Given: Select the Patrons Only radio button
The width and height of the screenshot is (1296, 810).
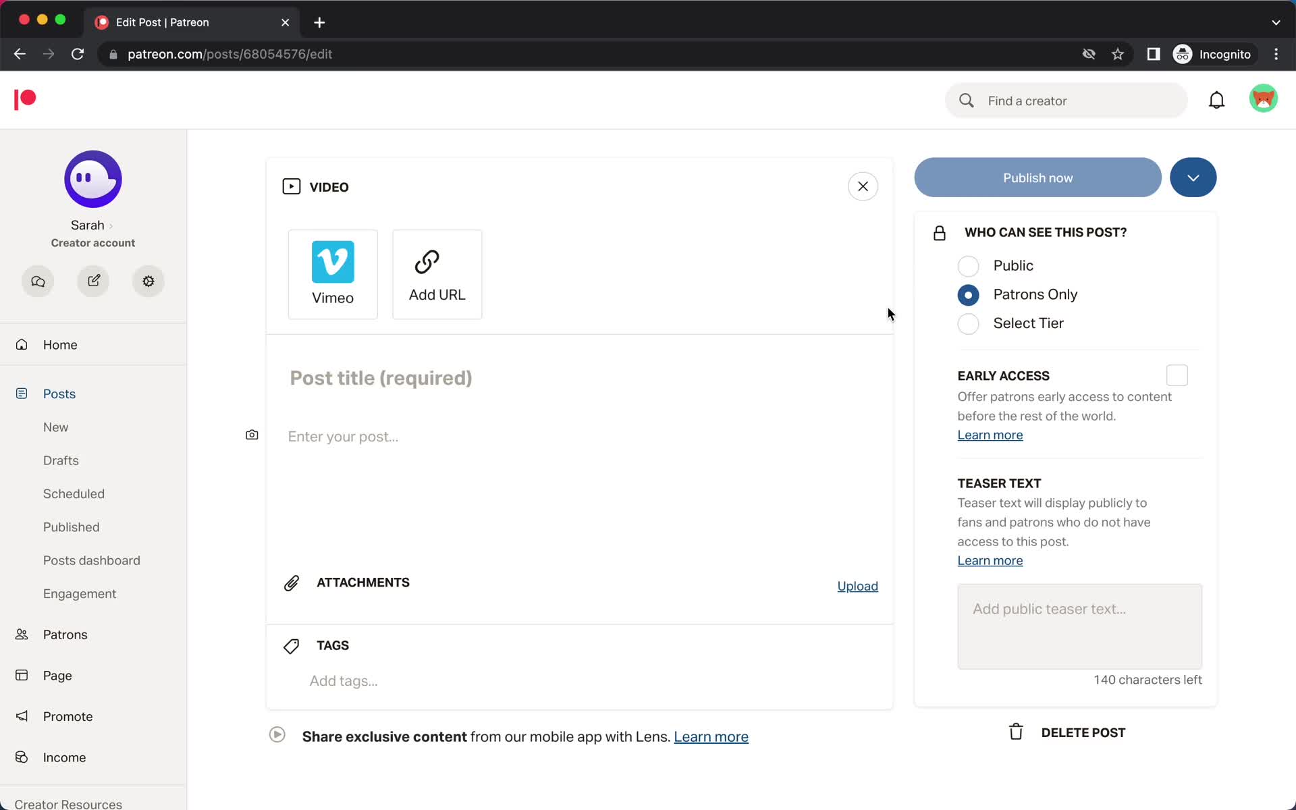Looking at the screenshot, I should [969, 294].
